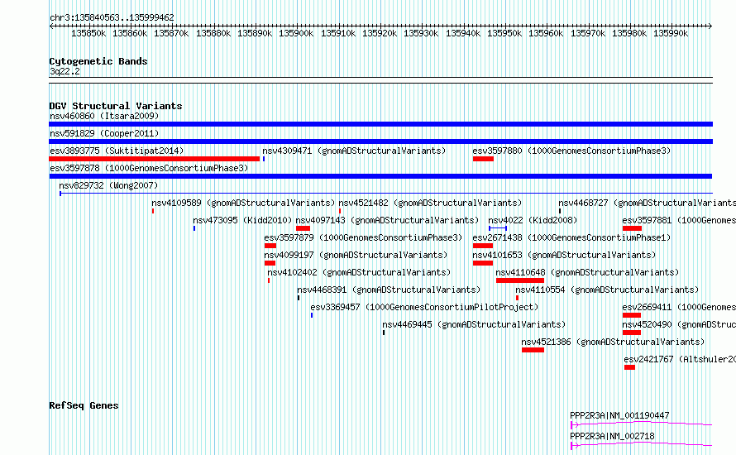Click the RefSeq Genes track title
Image resolution: width=736 pixels, height=455 pixels.
(x=84, y=405)
